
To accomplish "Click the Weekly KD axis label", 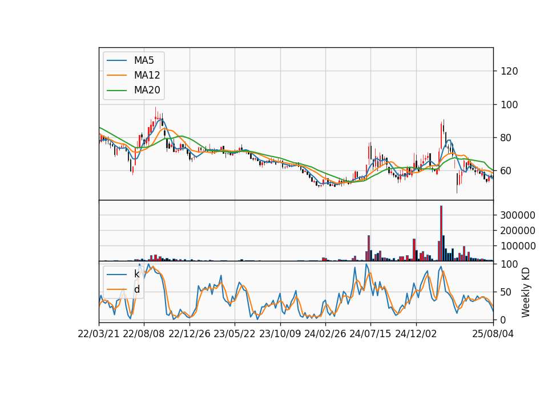I will pyautogui.click(x=525, y=292).
